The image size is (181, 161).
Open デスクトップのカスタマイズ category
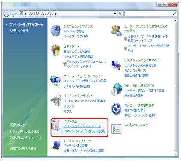[142, 60]
